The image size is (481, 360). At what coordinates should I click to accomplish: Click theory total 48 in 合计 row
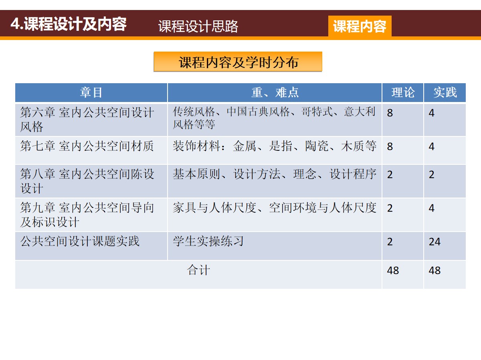point(393,271)
